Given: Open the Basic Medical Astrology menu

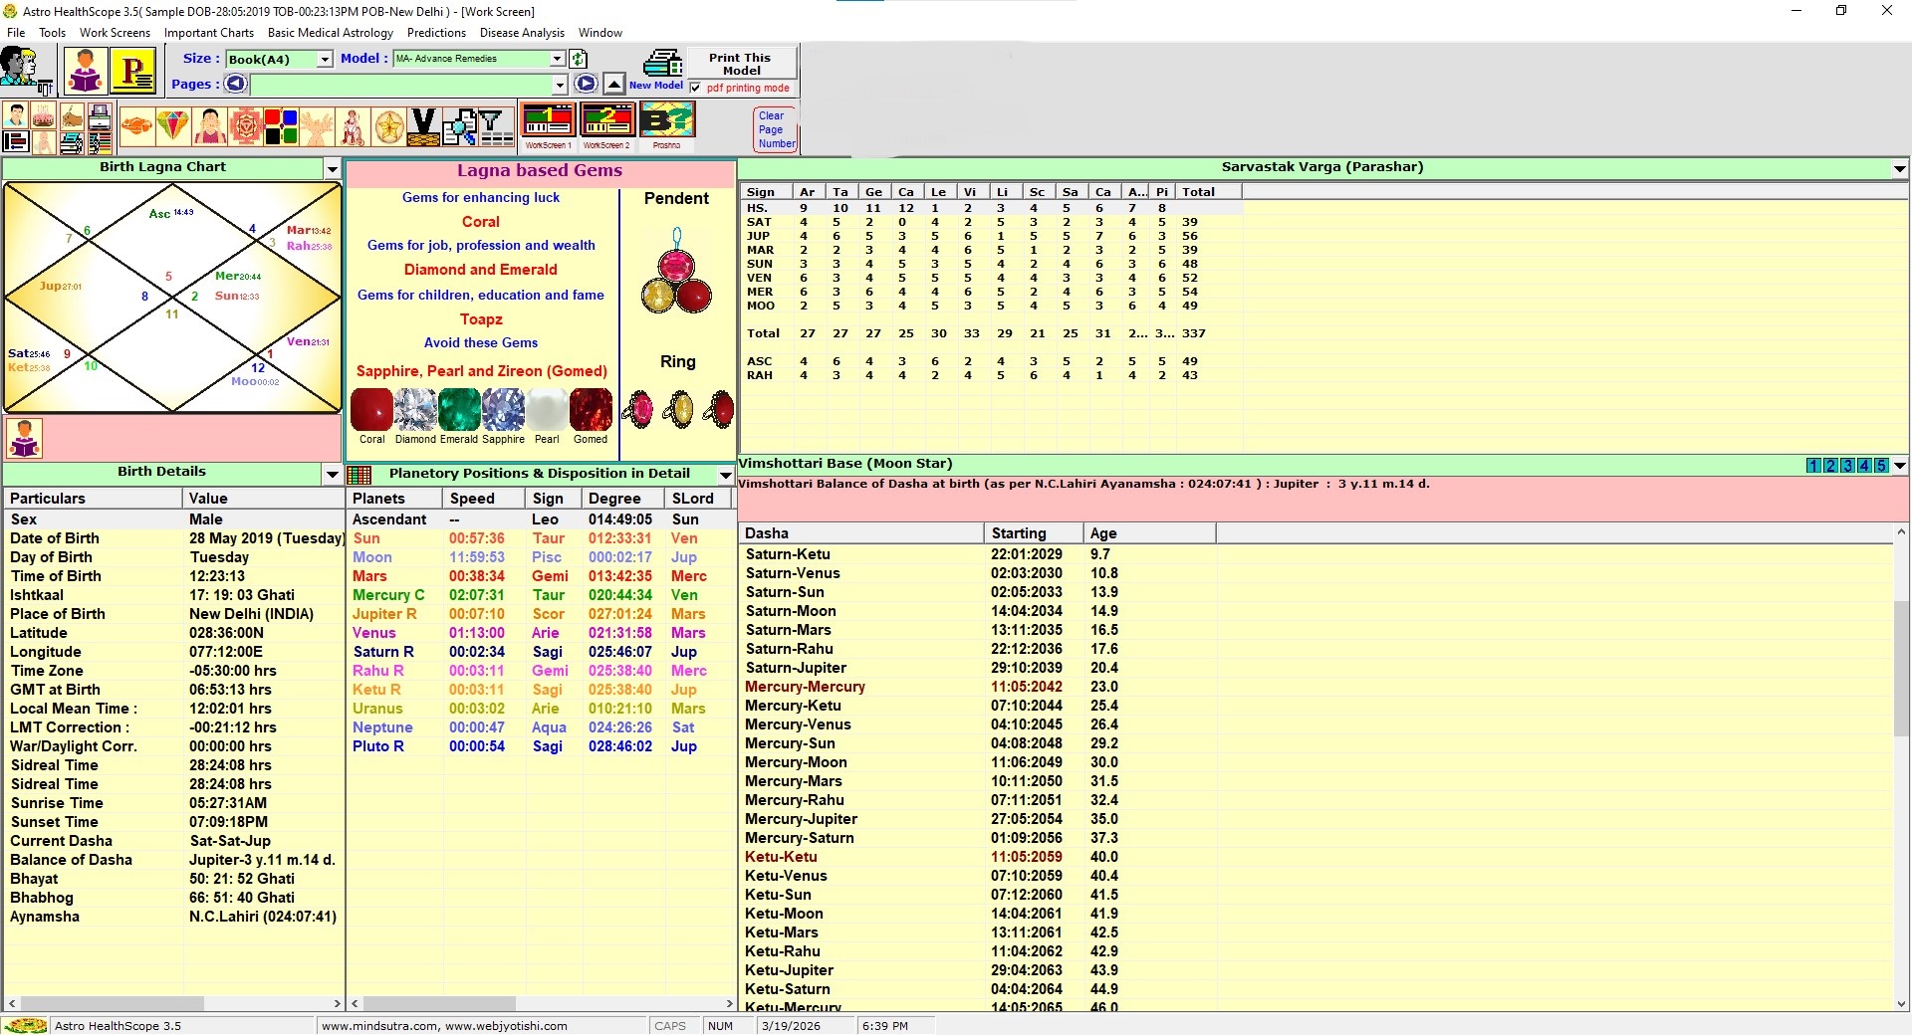Looking at the screenshot, I should (x=330, y=32).
